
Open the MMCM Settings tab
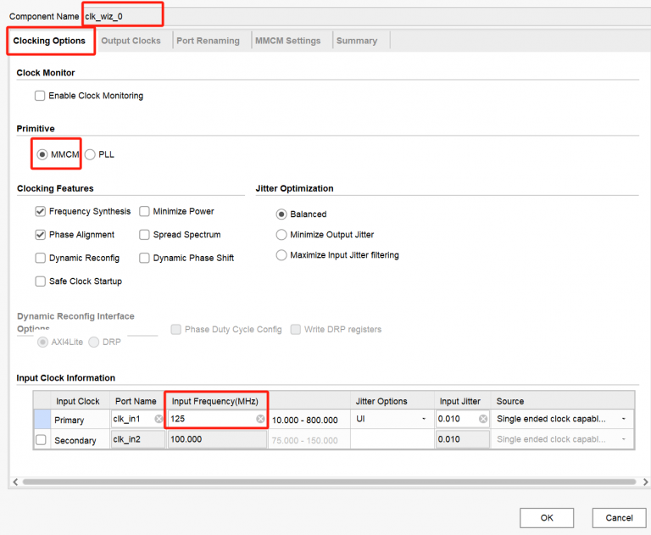pos(287,41)
